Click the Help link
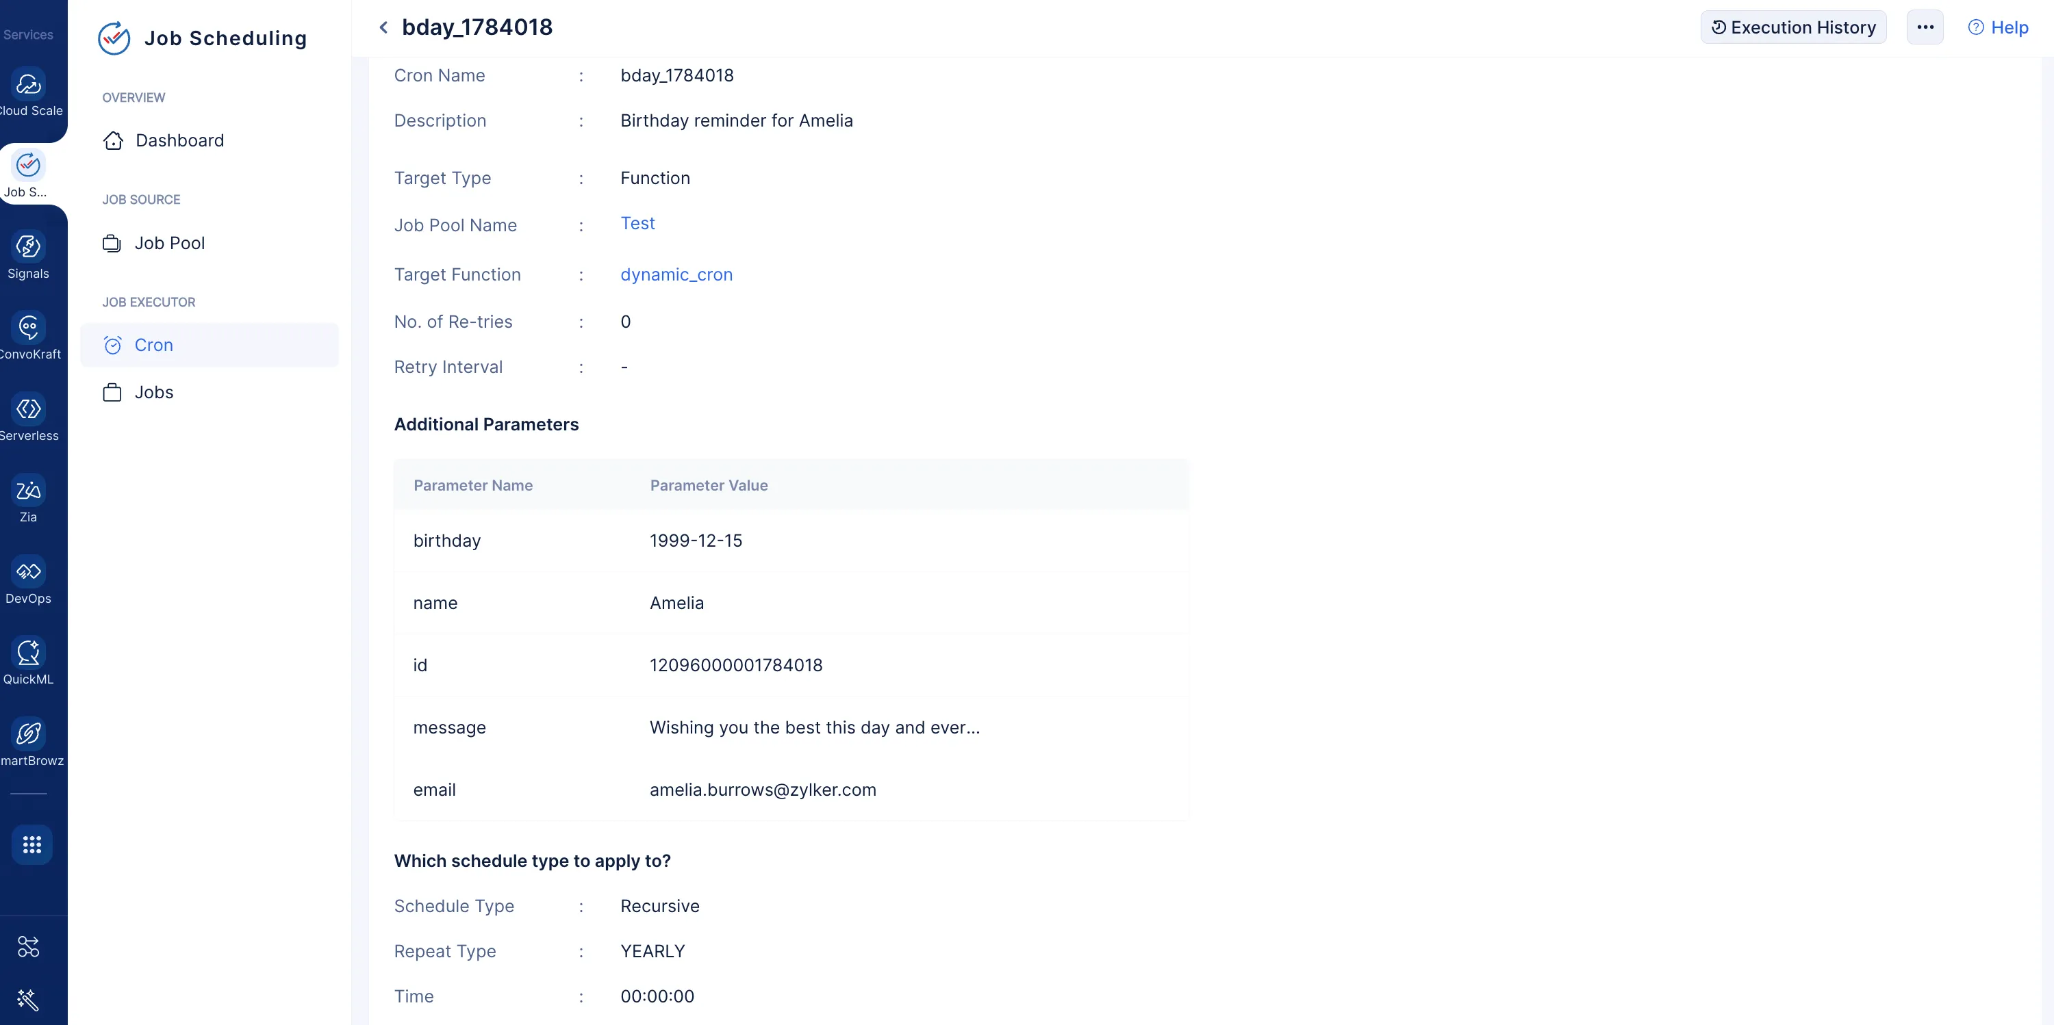 pos(1998,27)
